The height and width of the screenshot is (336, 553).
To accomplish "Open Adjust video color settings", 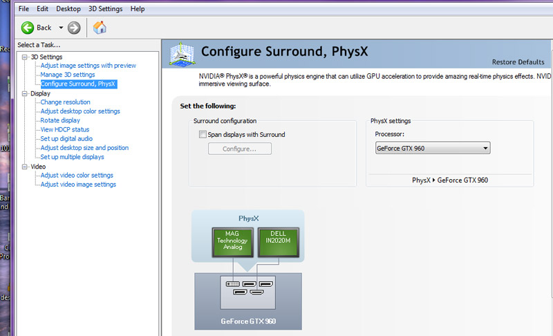I will point(77,175).
